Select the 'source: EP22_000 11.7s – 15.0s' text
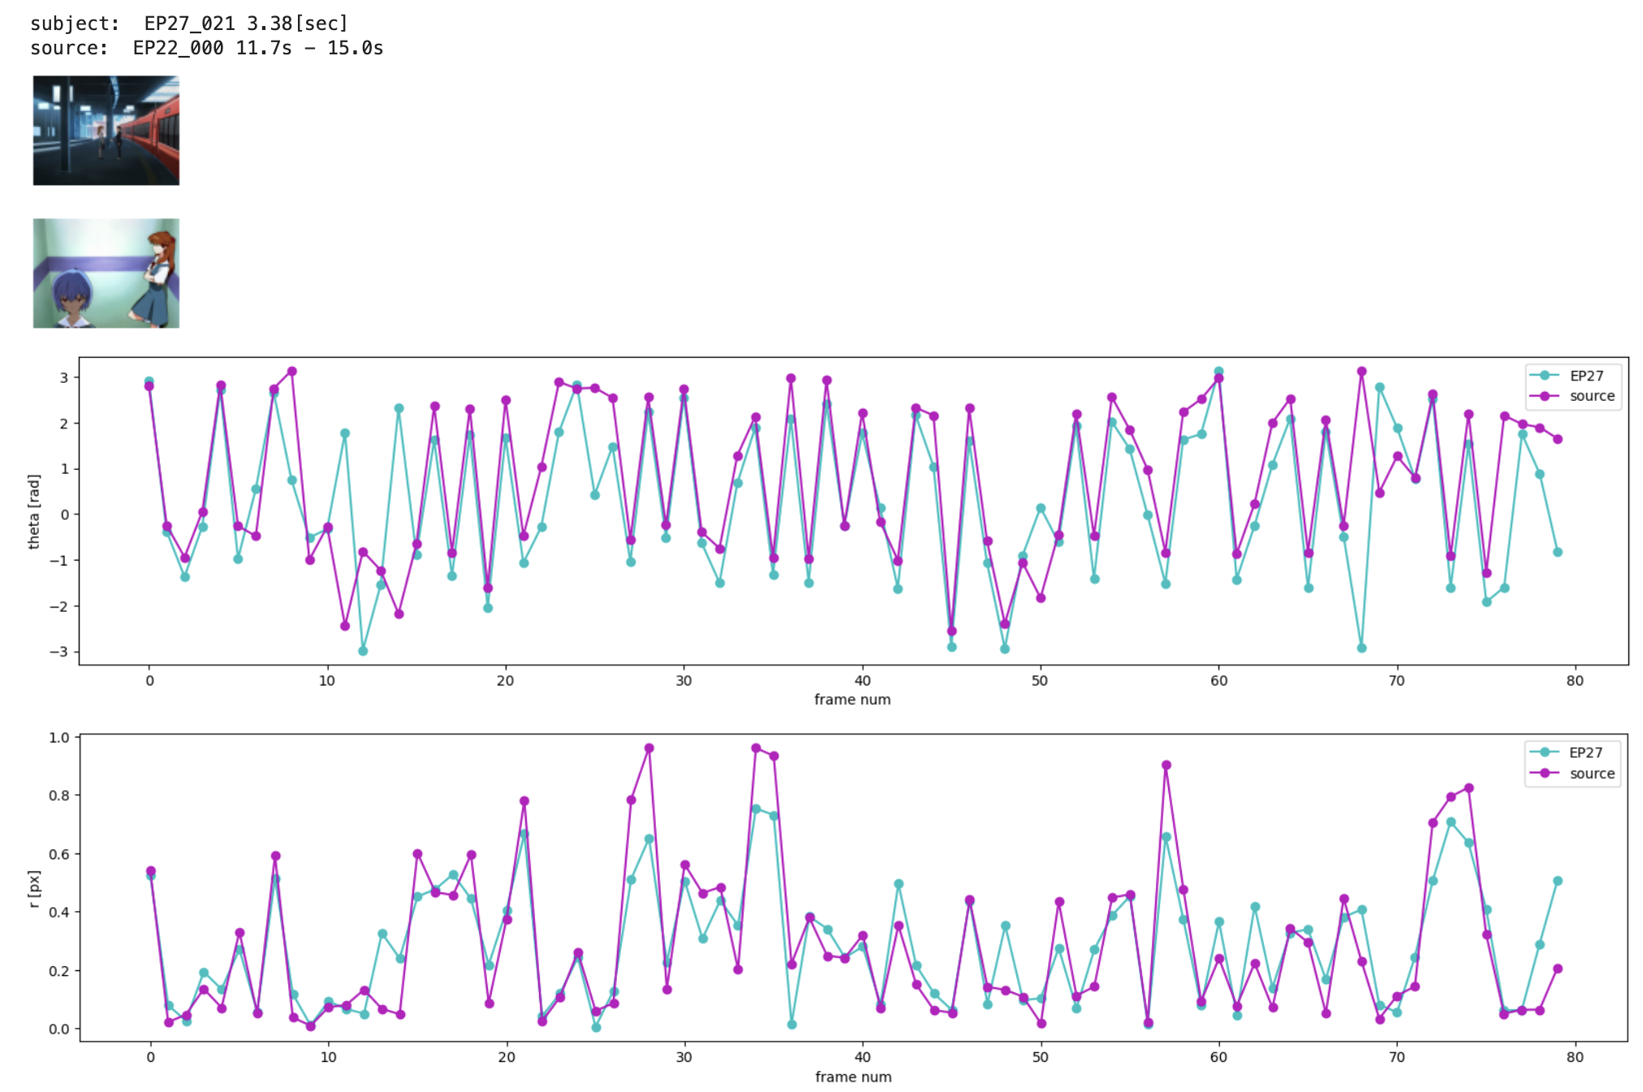 [206, 48]
